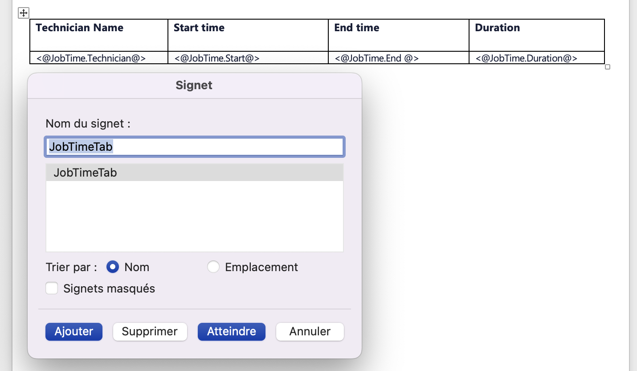Click the End time header cell
The width and height of the screenshot is (637, 371).
tap(399, 35)
